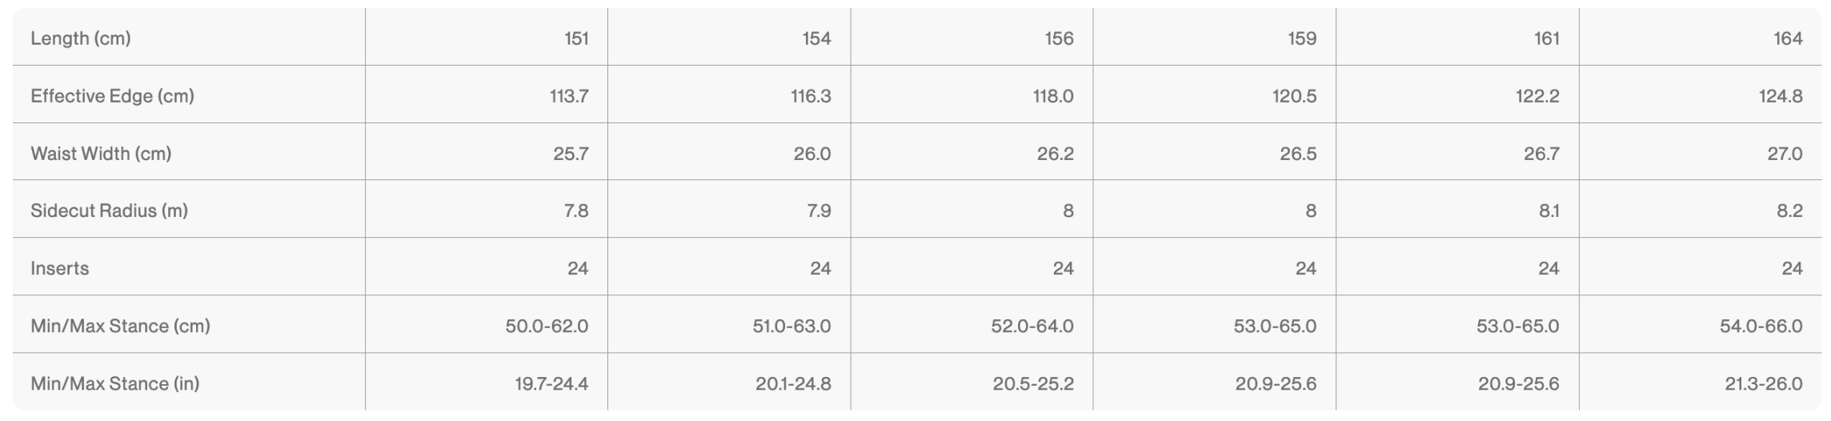Select the 151 length cell
Viewport: 1831px width, 421px height.
pyautogui.click(x=576, y=38)
